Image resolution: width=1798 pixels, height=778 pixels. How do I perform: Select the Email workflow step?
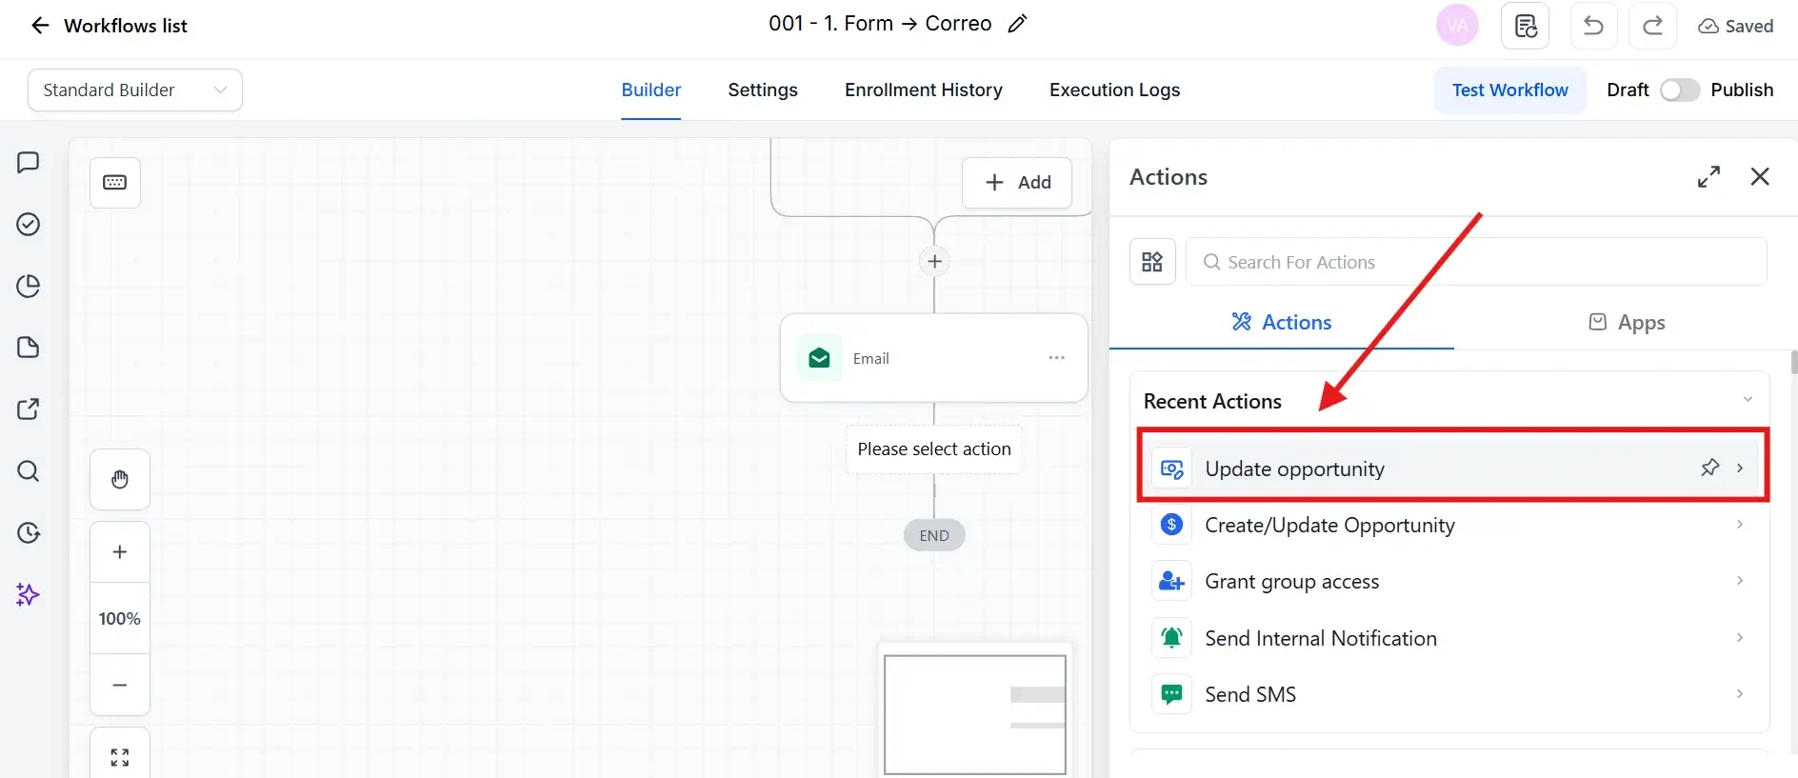point(934,358)
